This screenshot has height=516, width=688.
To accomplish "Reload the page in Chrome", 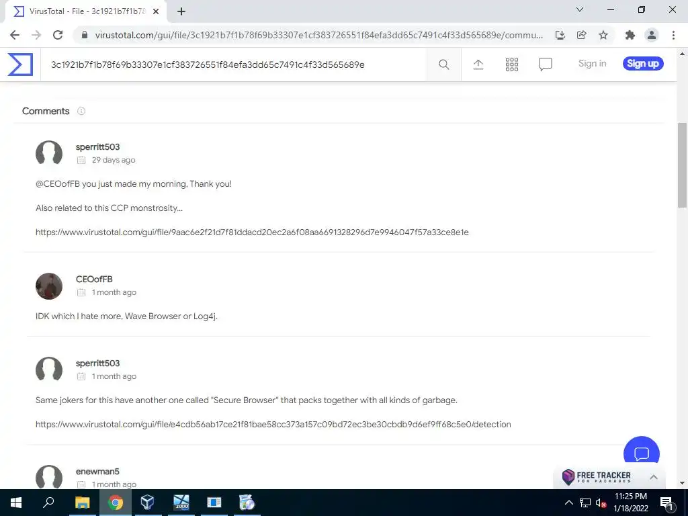I will click(x=58, y=35).
